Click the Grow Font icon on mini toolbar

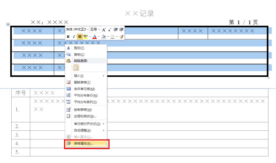click(104, 30)
